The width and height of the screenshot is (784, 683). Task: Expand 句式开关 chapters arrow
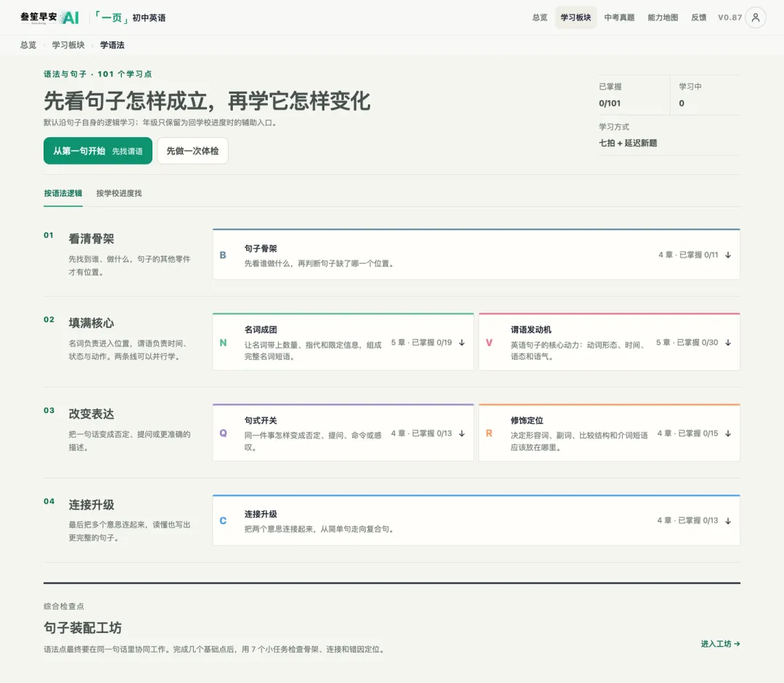[462, 433]
